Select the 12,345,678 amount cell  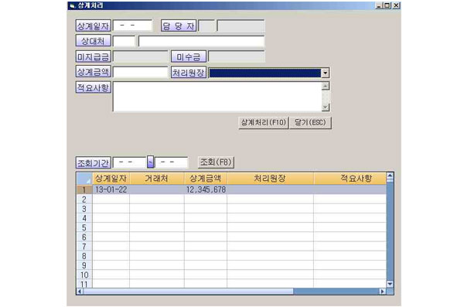206,189
